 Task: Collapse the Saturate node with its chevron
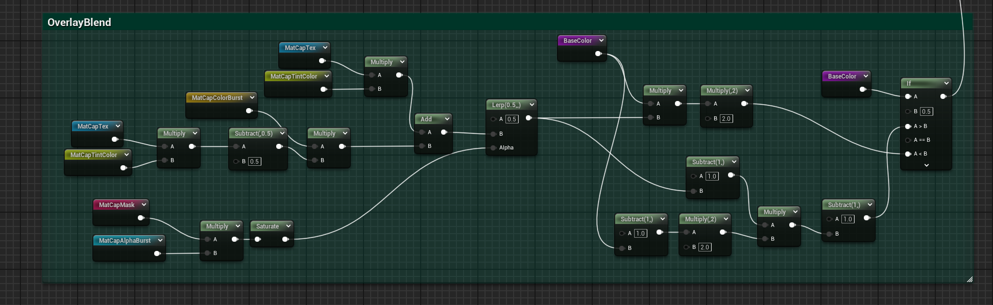point(288,226)
